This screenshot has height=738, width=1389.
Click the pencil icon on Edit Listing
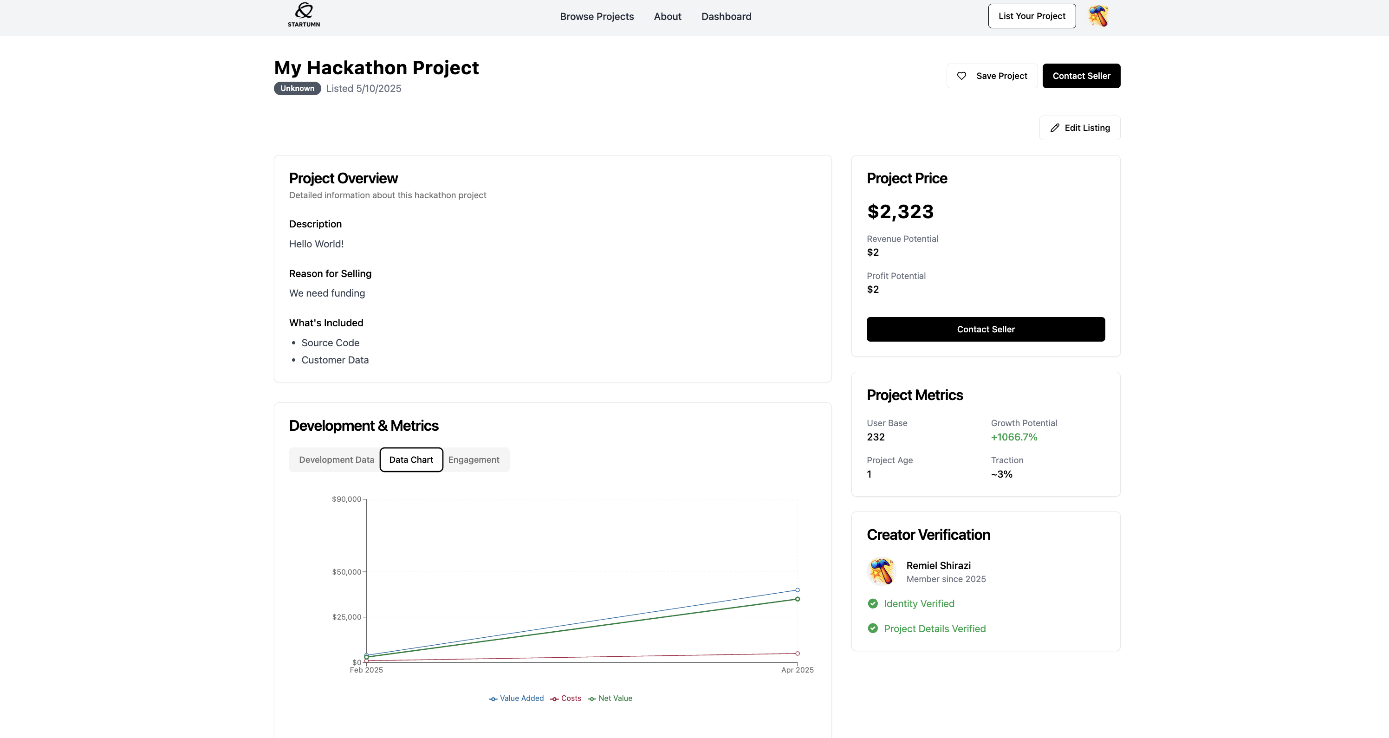1055,128
